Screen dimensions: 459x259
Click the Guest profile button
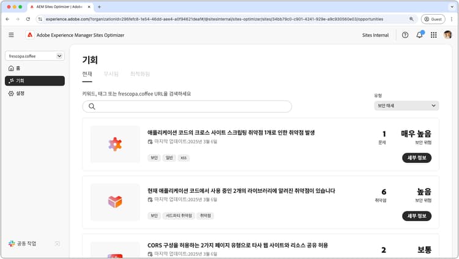tap(433, 19)
